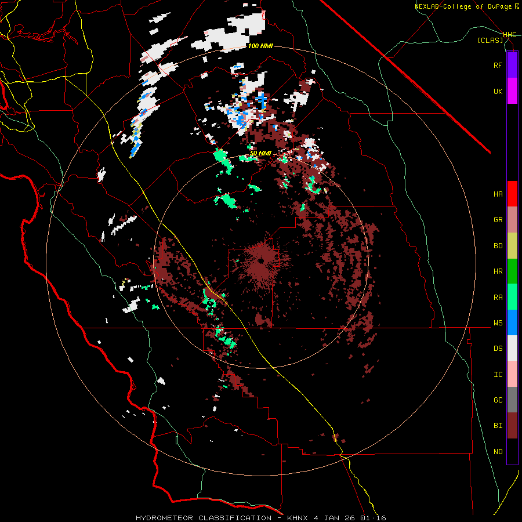Click the HA legend label
The image size is (522, 522).
click(498, 194)
